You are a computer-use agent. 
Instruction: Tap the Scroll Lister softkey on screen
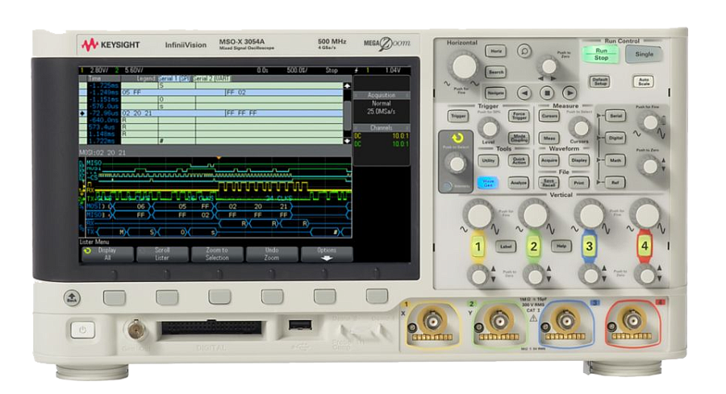[162, 254]
